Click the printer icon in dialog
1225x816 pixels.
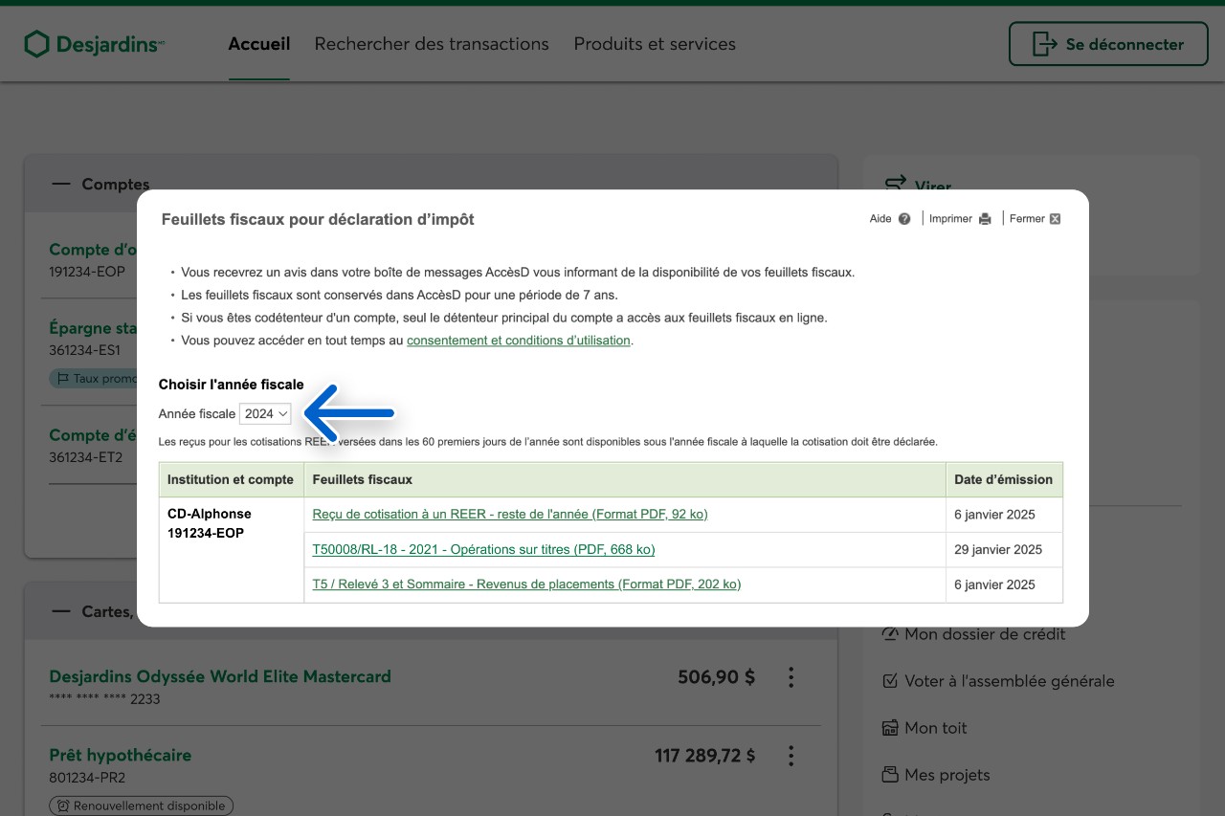[985, 219]
